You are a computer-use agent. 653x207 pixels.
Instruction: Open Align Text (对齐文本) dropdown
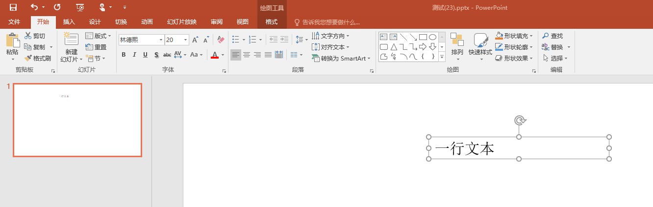(330, 47)
